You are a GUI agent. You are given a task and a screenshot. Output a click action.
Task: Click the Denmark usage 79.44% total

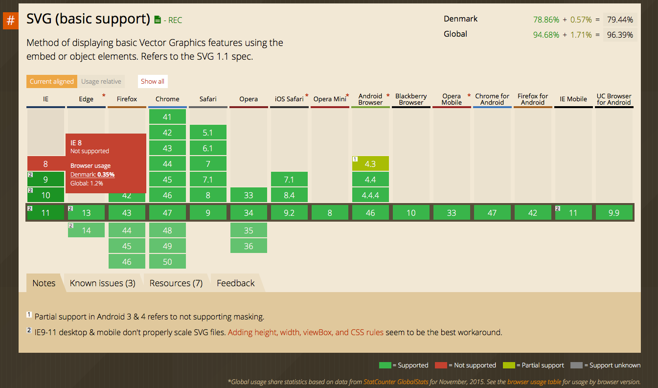click(x=620, y=20)
